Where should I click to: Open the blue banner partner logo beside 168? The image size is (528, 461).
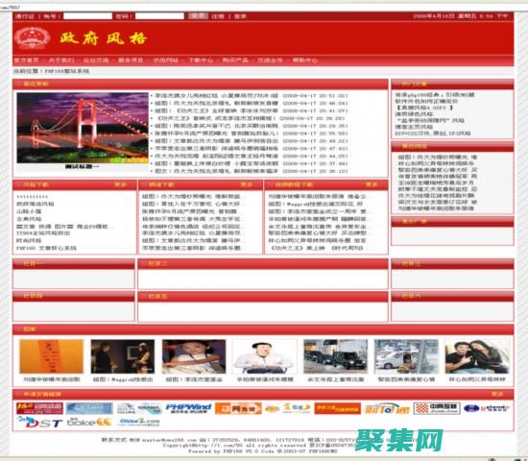(89, 408)
